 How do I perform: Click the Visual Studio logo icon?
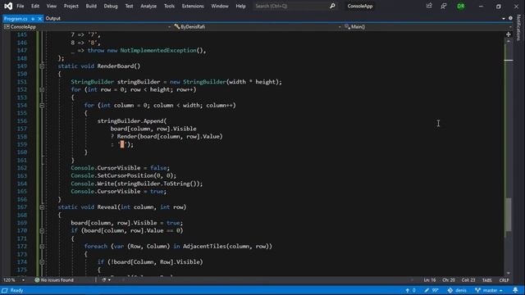click(8, 6)
